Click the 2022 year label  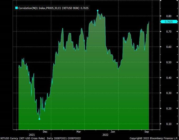point(105,135)
